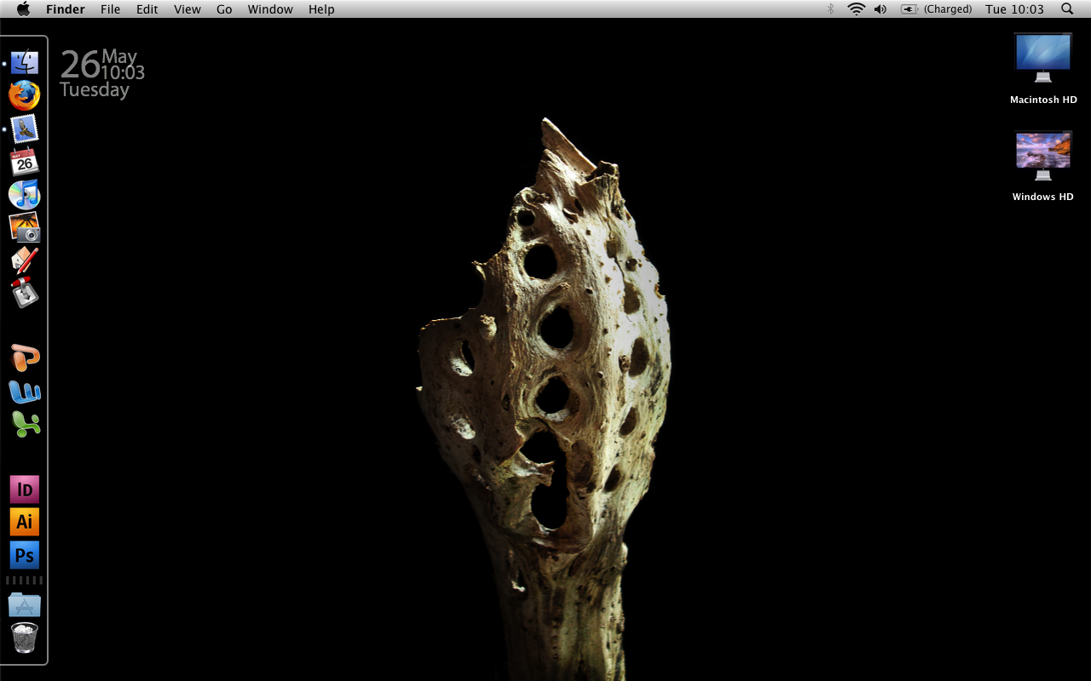This screenshot has height=681, width=1091.
Task: Launch Adobe InDesign from the dock
Action: pos(25,489)
